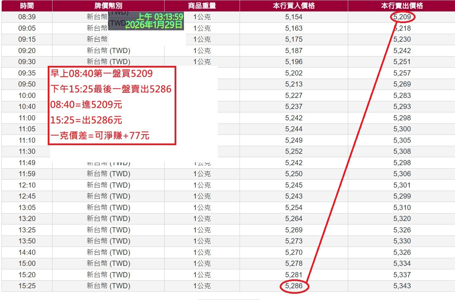Image resolution: width=455 pixels, height=300 pixels.
Task: Click sell price 5,326 in 14:40 row
Action: tap(402, 252)
